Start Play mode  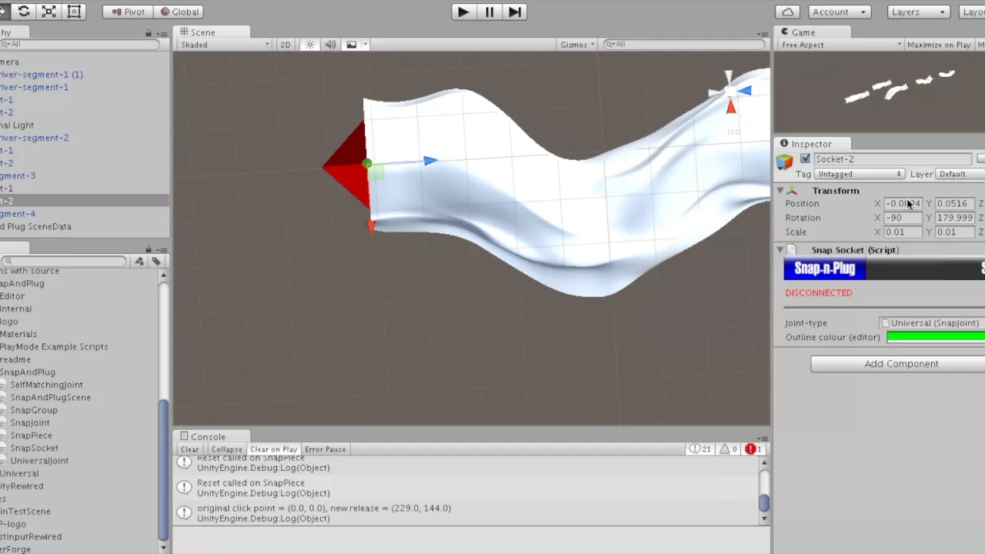tap(463, 12)
